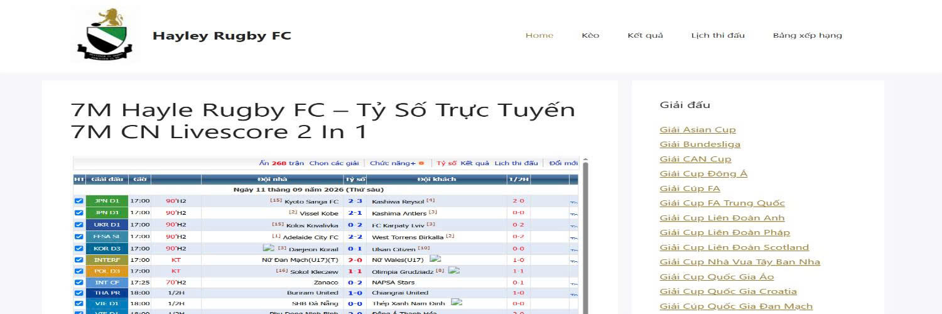The image size is (942, 314).
Task: Open analysis icon at end of Buriram United row
Action: [x=573, y=294]
